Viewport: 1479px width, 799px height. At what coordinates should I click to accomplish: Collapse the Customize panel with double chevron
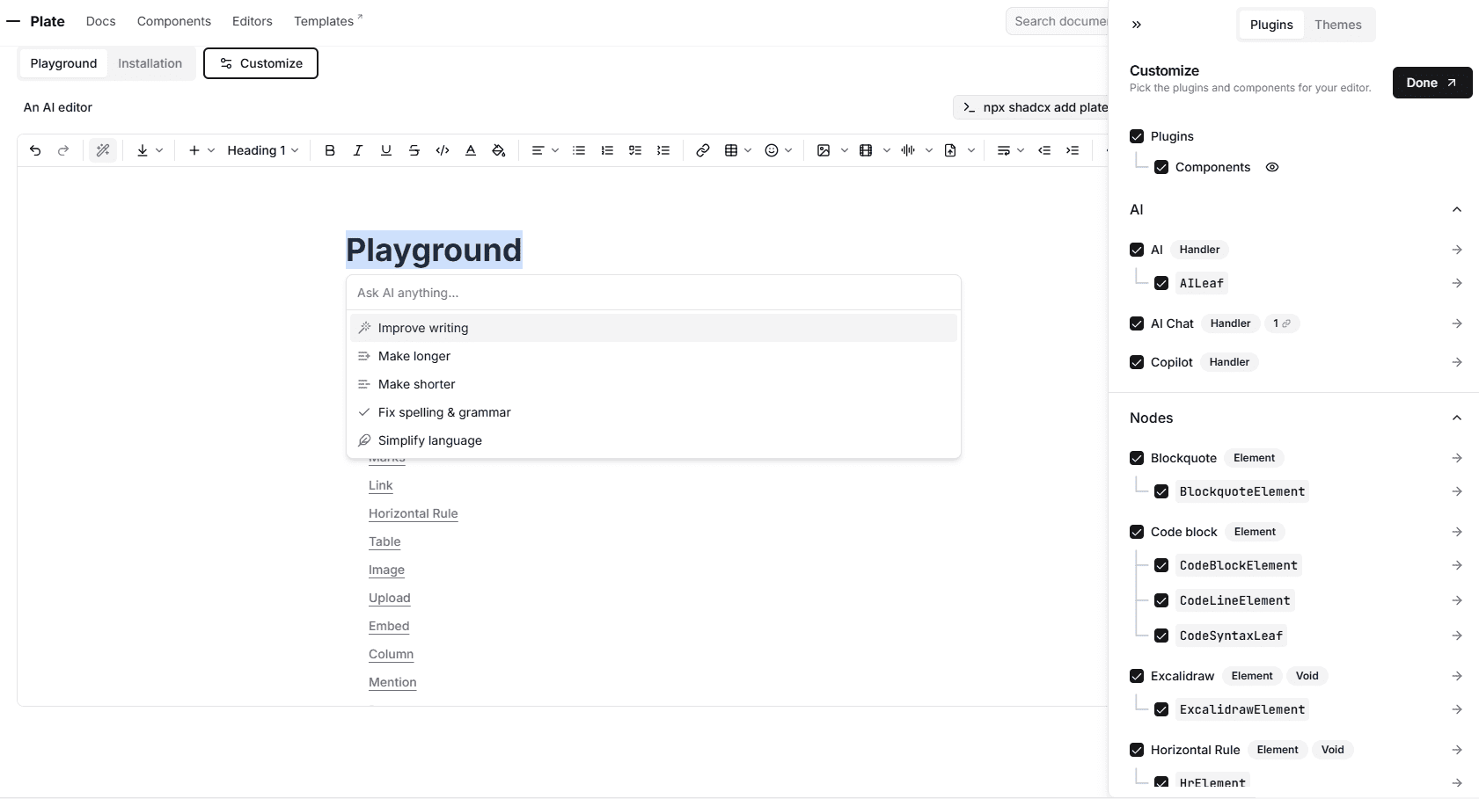pyautogui.click(x=1137, y=25)
